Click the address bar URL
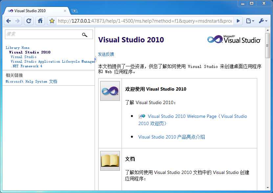This screenshot has height=193, width=273. tap(145, 21)
